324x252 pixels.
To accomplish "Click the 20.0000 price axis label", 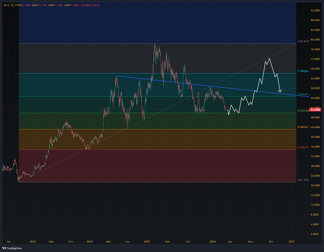I will (315, 185).
